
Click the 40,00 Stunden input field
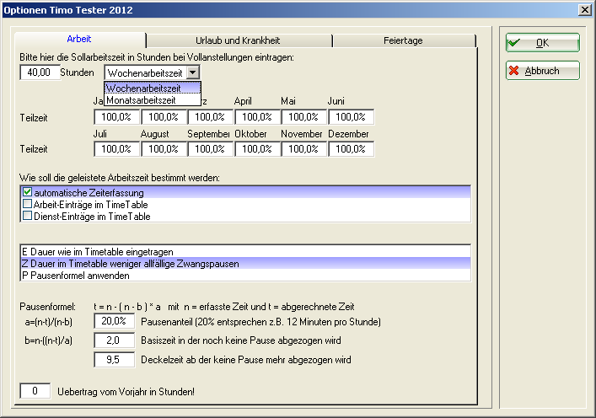(x=40, y=72)
